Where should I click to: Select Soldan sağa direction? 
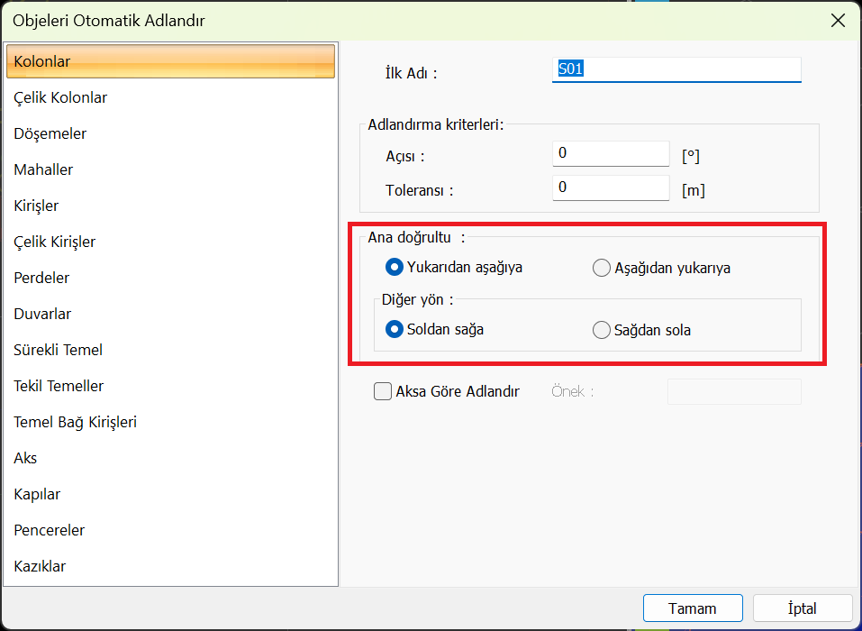pyautogui.click(x=394, y=330)
